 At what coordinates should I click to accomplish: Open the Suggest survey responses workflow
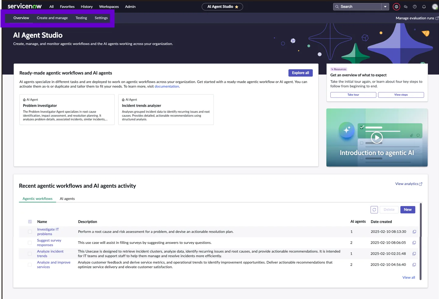(49, 243)
